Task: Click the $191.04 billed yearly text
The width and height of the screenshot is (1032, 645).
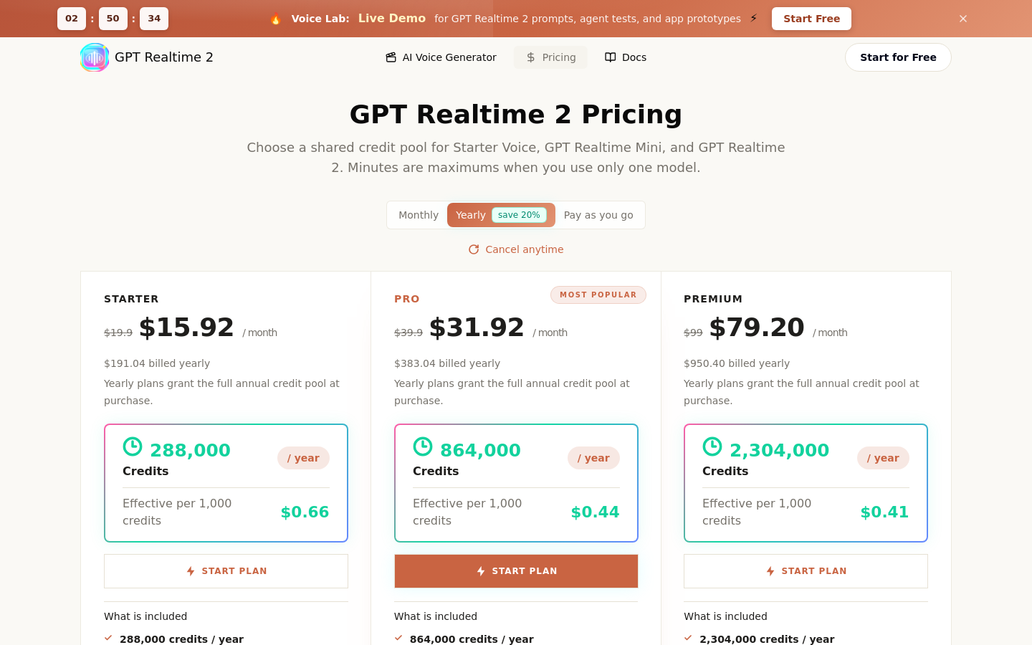Action: [157, 363]
